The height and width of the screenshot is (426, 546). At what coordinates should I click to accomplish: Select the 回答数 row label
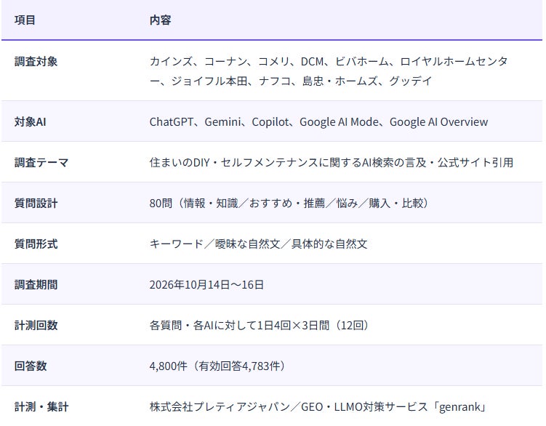tap(31, 366)
